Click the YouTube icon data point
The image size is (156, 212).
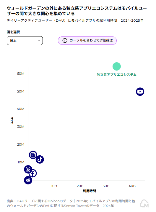coord(140,92)
